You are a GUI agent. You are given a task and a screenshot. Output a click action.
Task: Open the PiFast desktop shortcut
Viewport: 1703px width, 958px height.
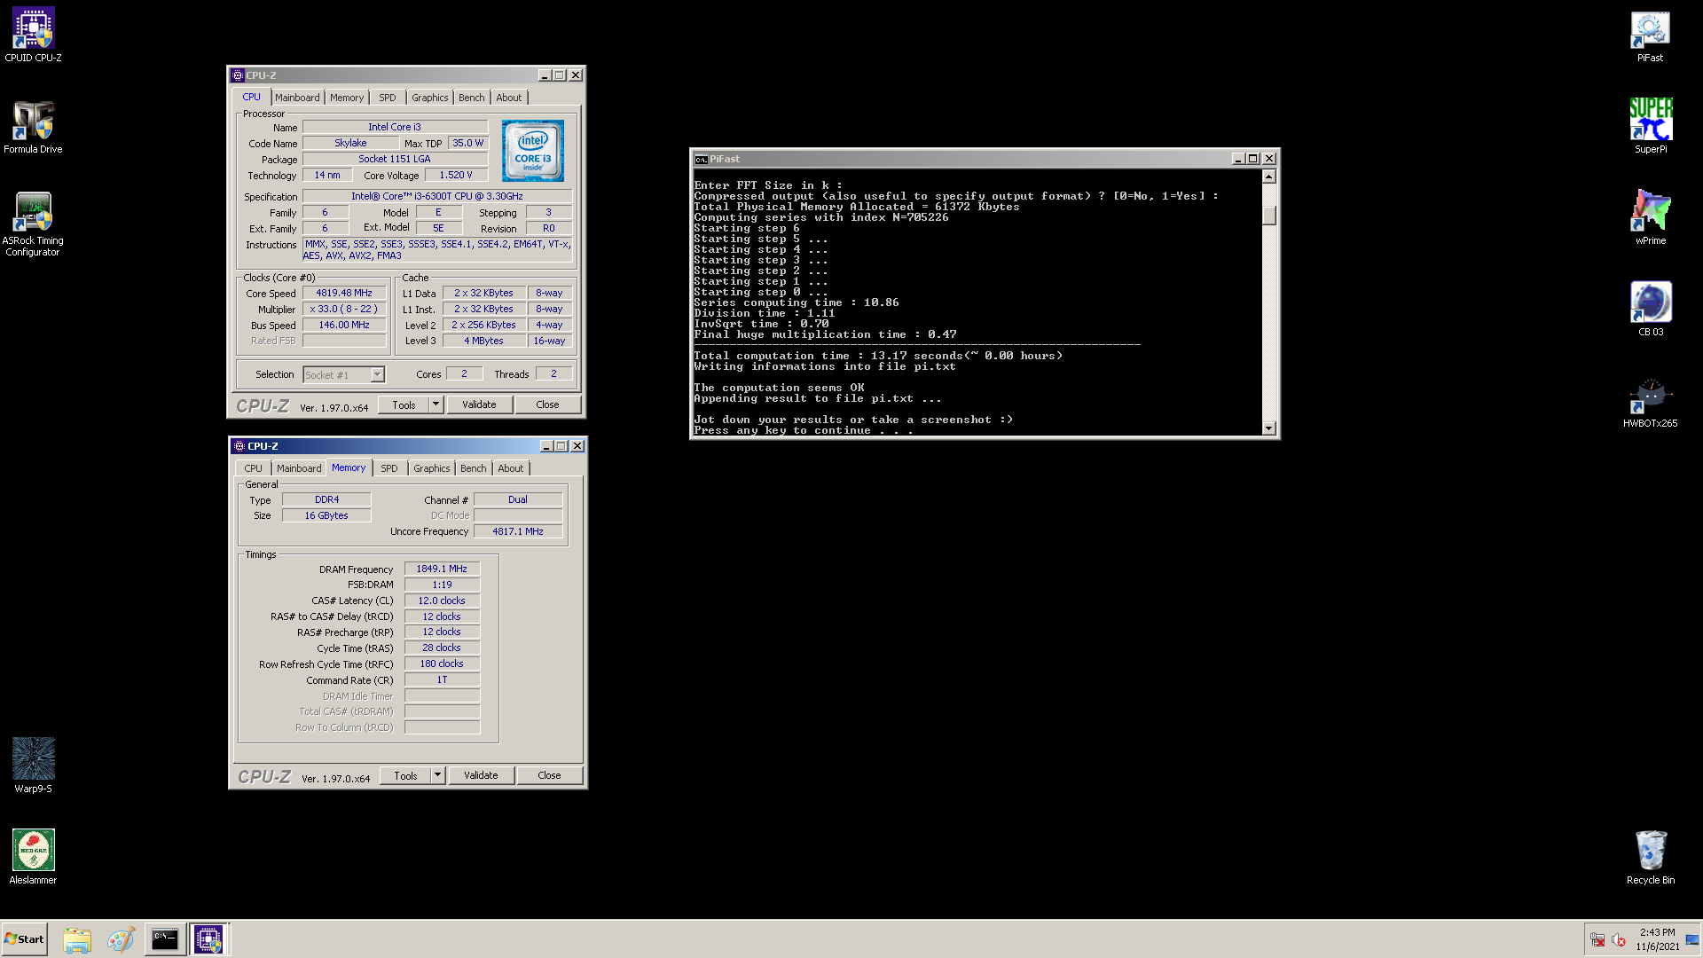pos(1650,35)
